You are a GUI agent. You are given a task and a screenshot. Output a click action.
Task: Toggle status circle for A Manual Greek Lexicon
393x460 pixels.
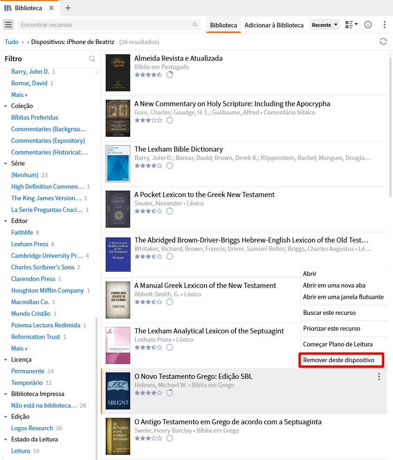click(170, 302)
